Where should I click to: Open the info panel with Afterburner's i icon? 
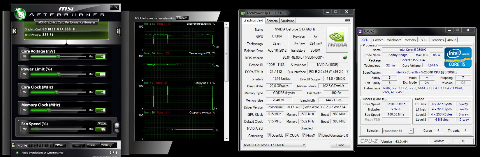118,31
